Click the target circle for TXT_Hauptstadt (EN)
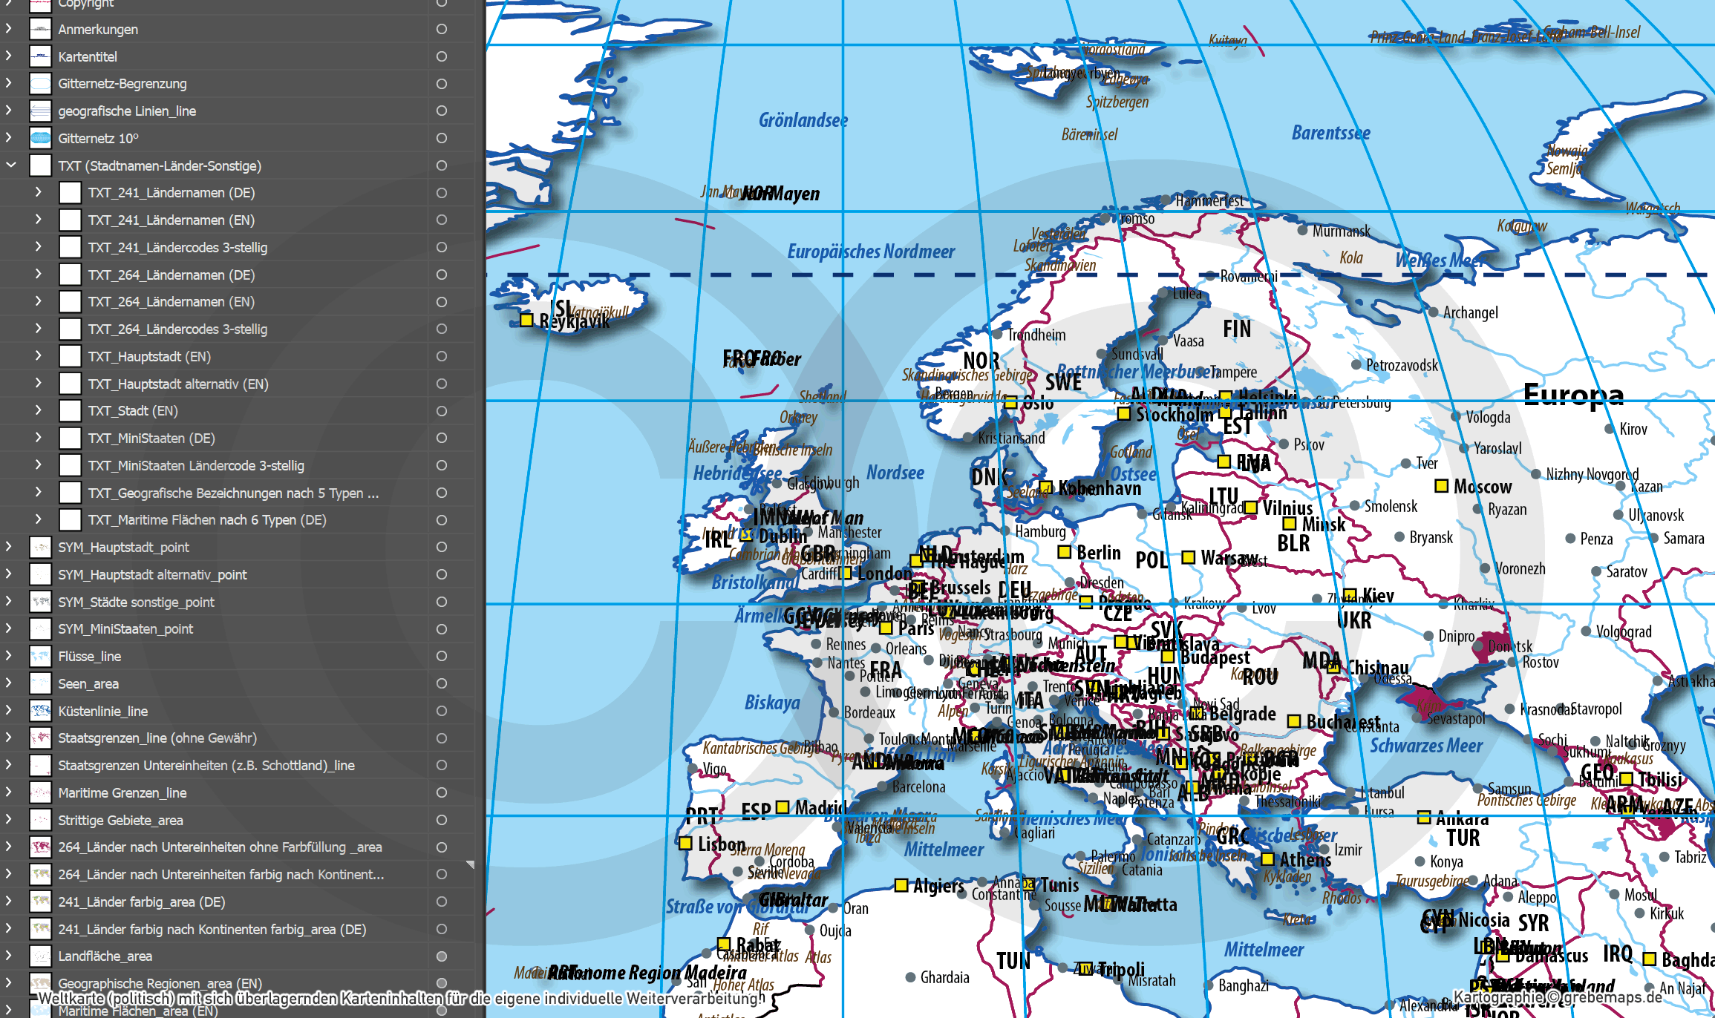The image size is (1715, 1018). (442, 356)
